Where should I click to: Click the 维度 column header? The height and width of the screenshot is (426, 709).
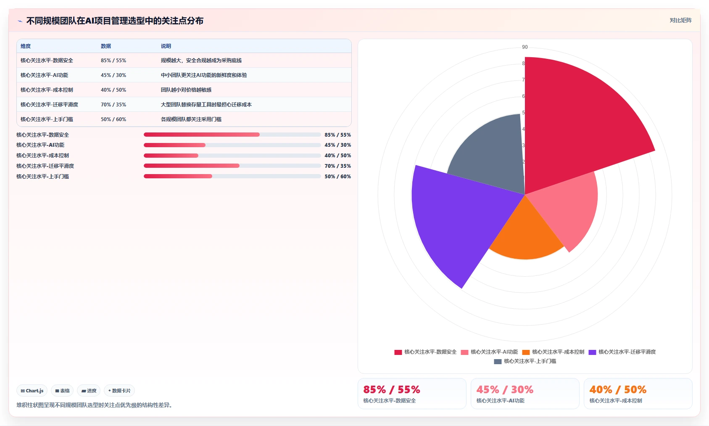(26, 46)
